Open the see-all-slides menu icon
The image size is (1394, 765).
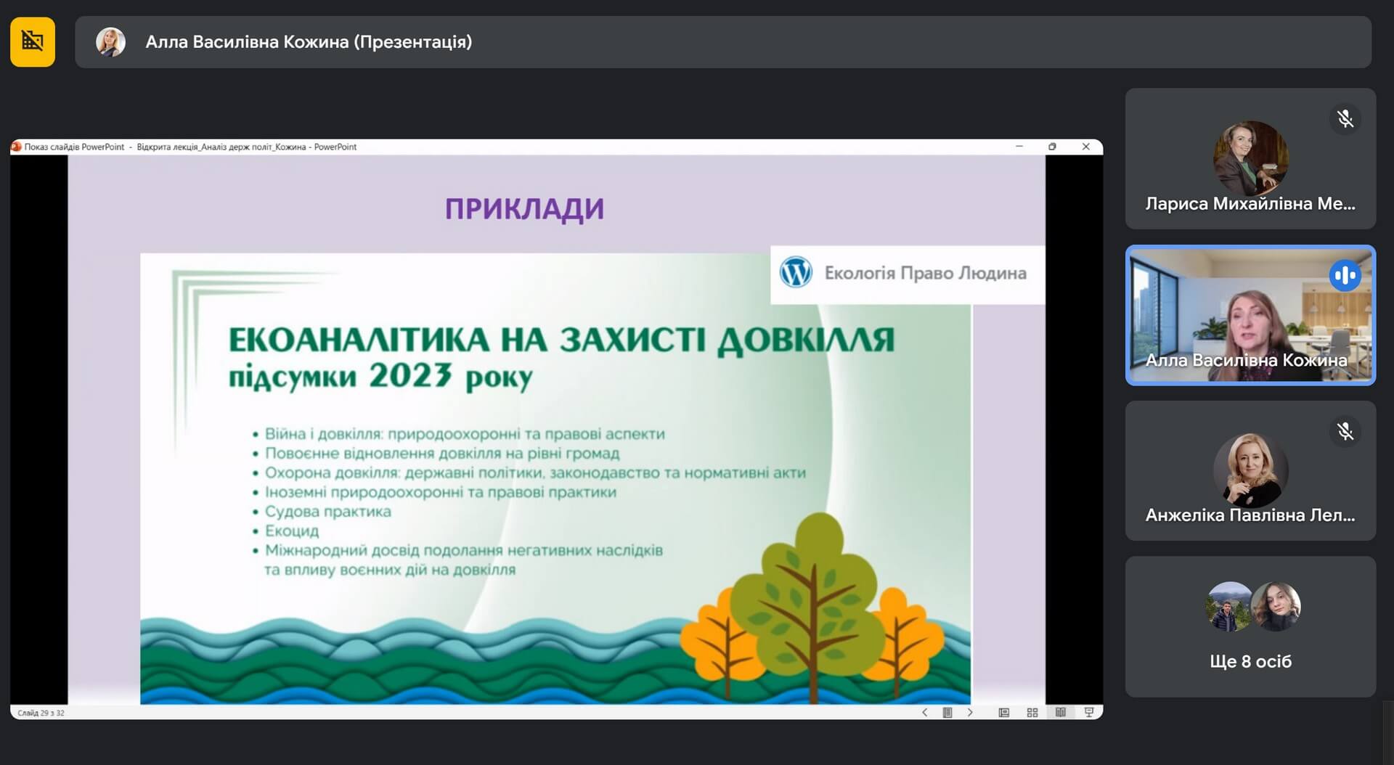point(947,713)
